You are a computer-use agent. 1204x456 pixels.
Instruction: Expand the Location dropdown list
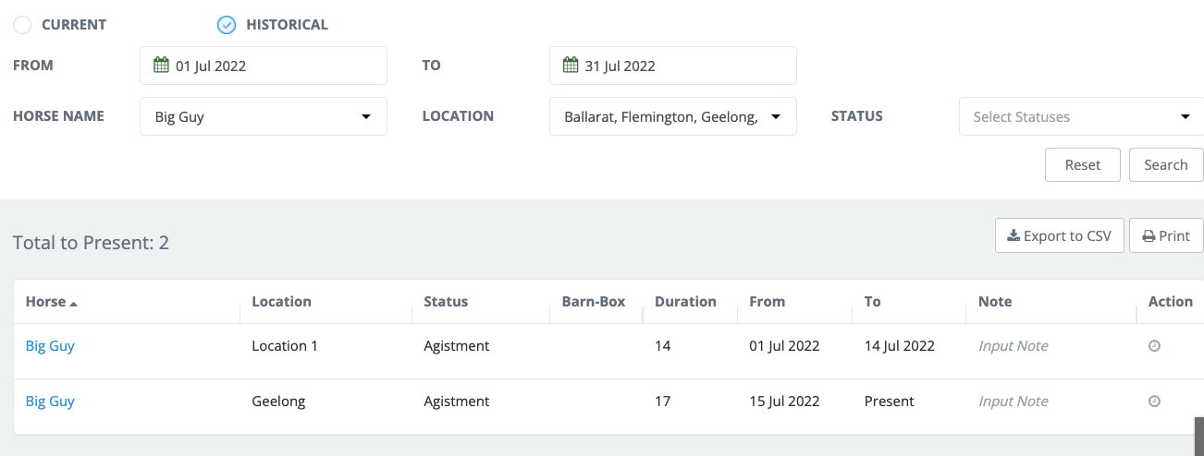point(672,117)
